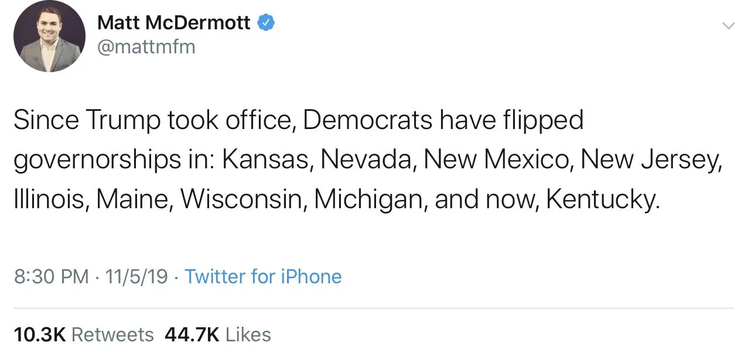The image size is (741, 356).
Task: Expand the tweet options chevron
Action: [x=728, y=25]
